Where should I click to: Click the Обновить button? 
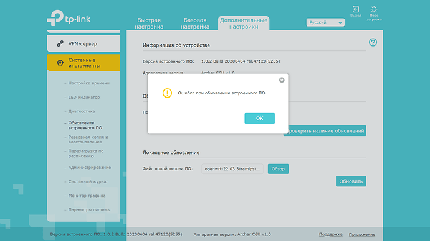(x=351, y=181)
